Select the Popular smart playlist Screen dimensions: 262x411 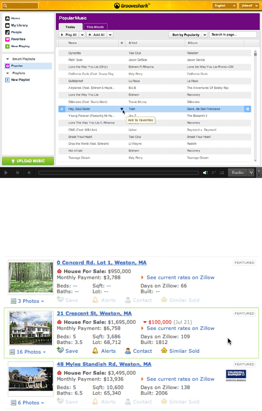coord(28,66)
